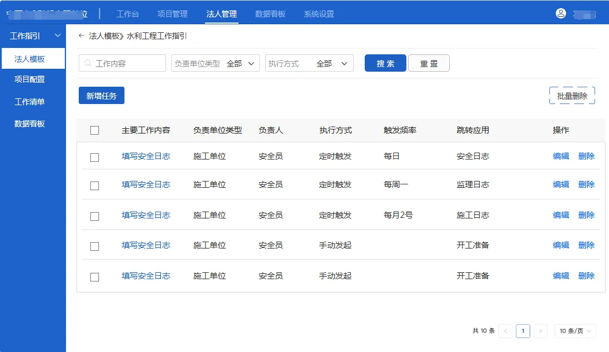This screenshot has width=609, height=352.
Task: Tick the checkbox of the last table row
Action: (94, 277)
